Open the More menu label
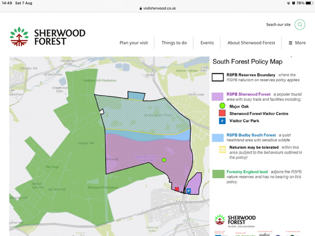This screenshot has height=236, width=315. point(300,43)
